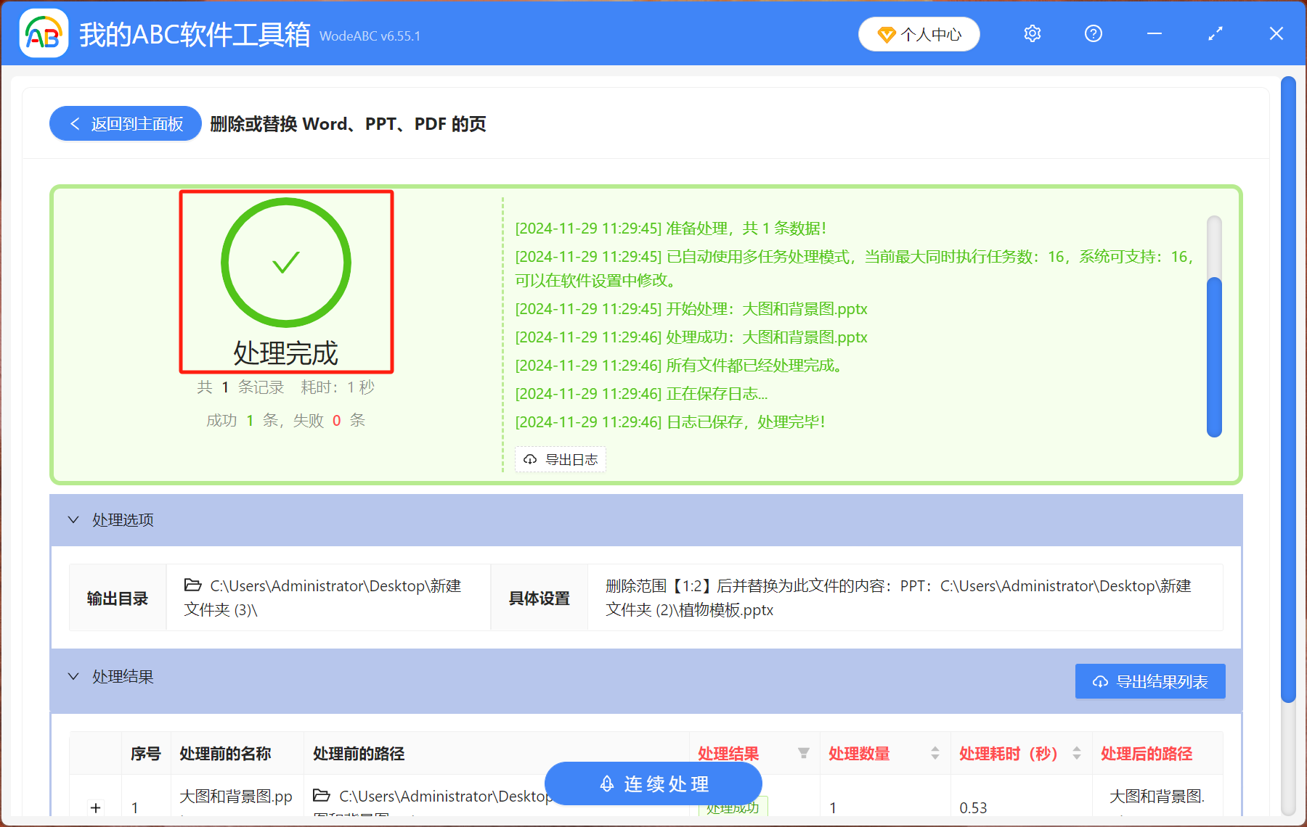Open the settings gear icon
The height and width of the screenshot is (827, 1307).
tap(1032, 33)
